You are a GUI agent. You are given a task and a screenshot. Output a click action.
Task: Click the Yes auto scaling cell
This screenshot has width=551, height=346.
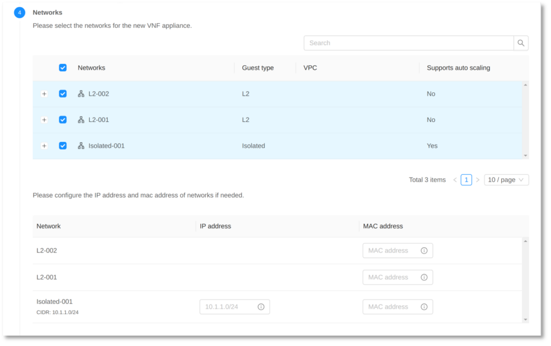432,146
